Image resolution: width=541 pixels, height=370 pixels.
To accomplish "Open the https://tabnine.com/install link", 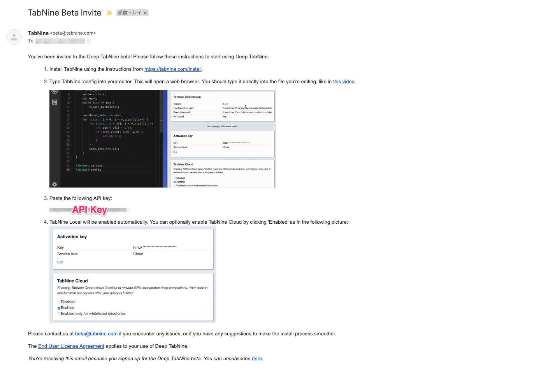I will coord(173,69).
